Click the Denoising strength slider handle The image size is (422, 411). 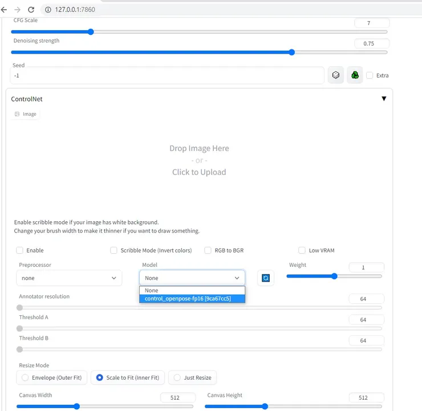coord(292,52)
